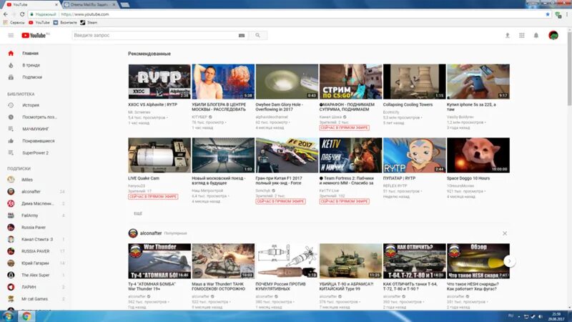The image size is (572, 322).
Task: Open Mr cat Games channel
Action: [x=35, y=299]
